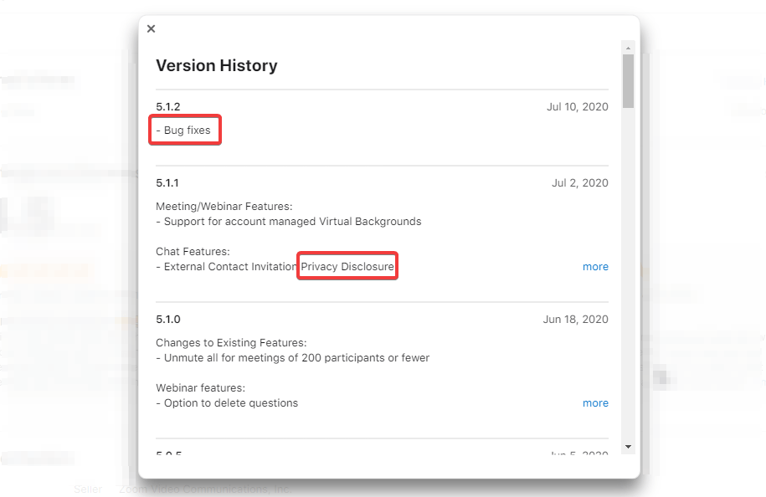This screenshot has width=766, height=497.
Task: Click 'Privacy Disclosure' text
Action: click(347, 267)
